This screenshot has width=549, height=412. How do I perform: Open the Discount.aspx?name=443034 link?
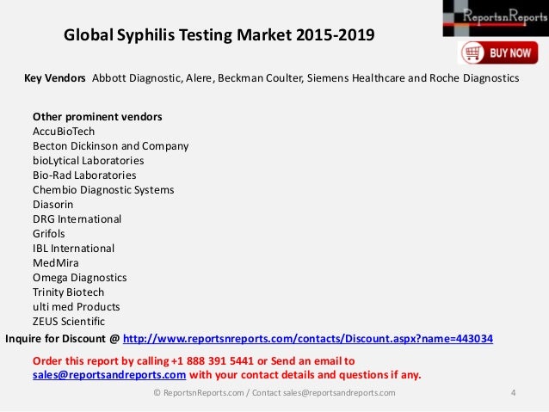(x=308, y=339)
